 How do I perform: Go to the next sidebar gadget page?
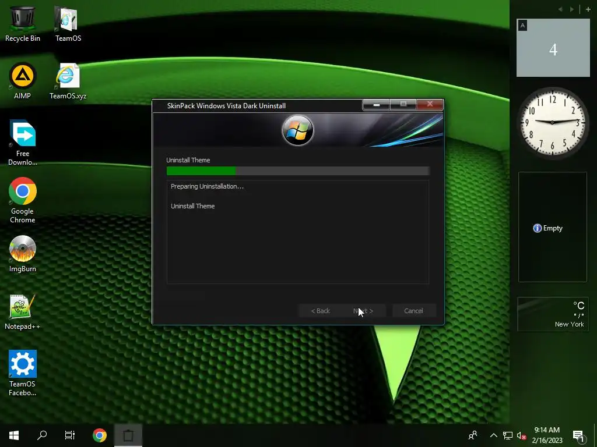[x=571, y=9]
